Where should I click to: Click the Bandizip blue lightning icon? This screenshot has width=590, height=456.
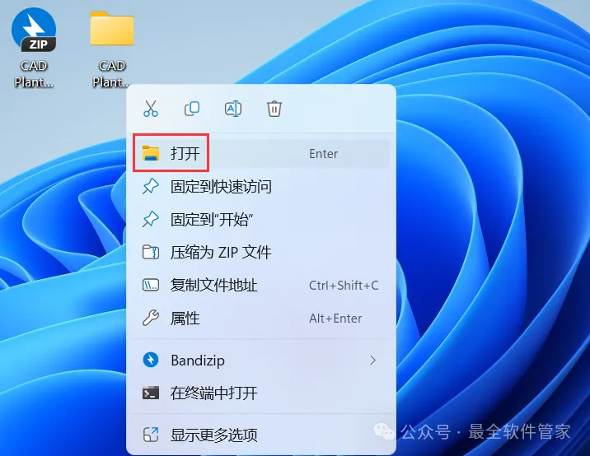[x=151, y=361]
